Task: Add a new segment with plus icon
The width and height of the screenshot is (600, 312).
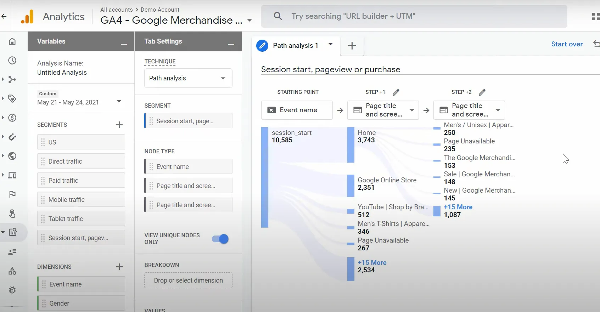Action: [x=119, y=125]
